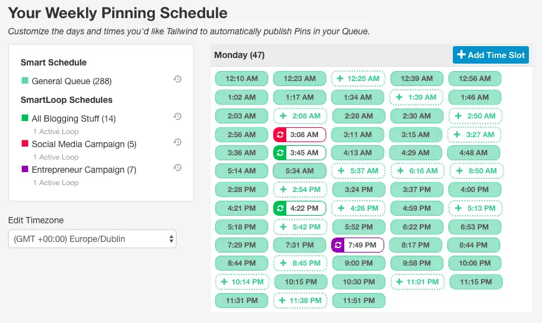Select the 3:15 AM time slot

click(415, 135)
